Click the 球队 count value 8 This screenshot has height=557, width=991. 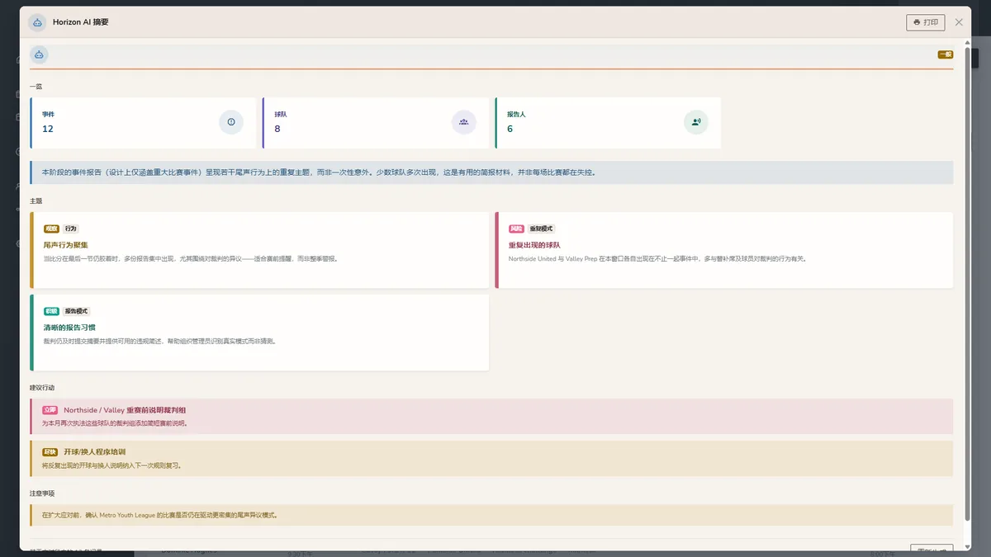tap(277, 129)
